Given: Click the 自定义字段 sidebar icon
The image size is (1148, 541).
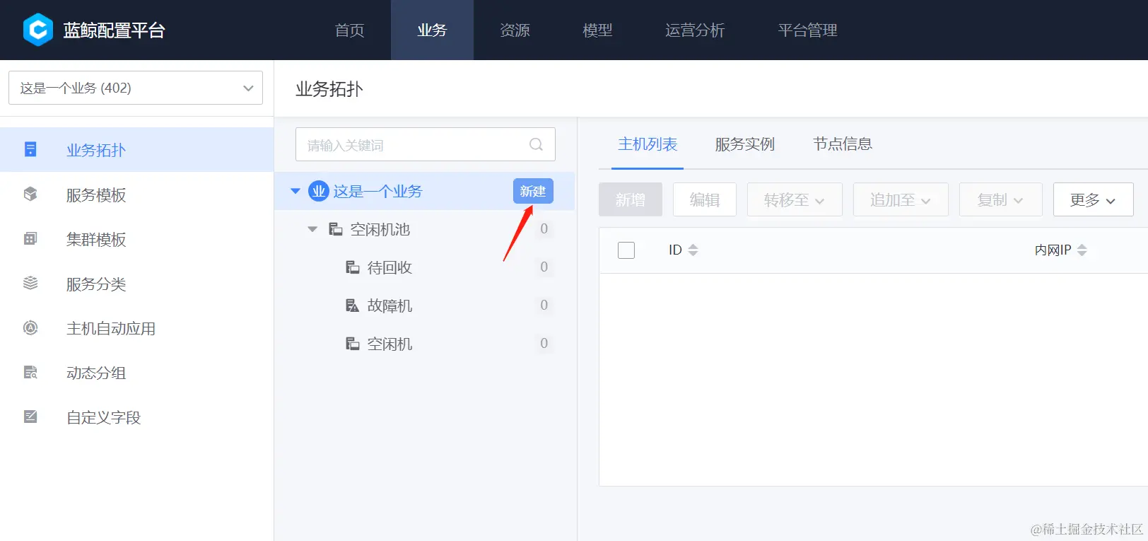Looking at the screenshot, I should pyautogui.click(x=30, y=417).
